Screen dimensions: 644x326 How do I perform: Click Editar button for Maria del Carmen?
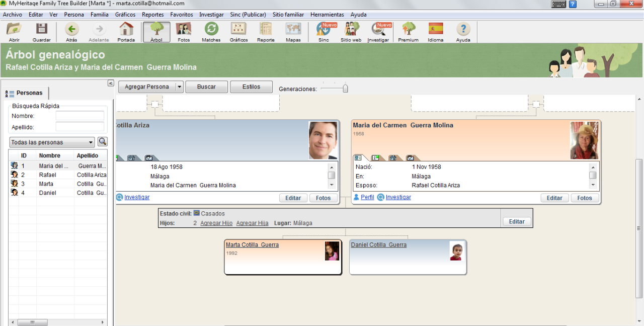tap(554, 198)
